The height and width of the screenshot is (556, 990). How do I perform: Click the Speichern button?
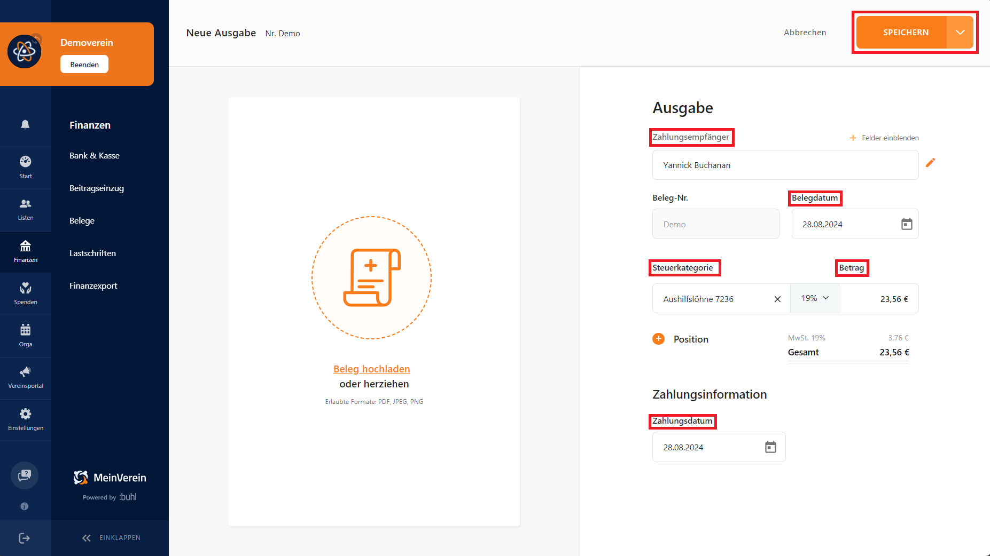pos(902,33)
